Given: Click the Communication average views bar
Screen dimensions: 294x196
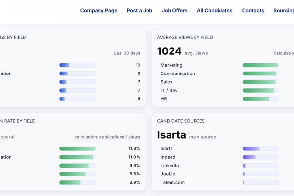Looking at the screenshot, I should 260,73.
